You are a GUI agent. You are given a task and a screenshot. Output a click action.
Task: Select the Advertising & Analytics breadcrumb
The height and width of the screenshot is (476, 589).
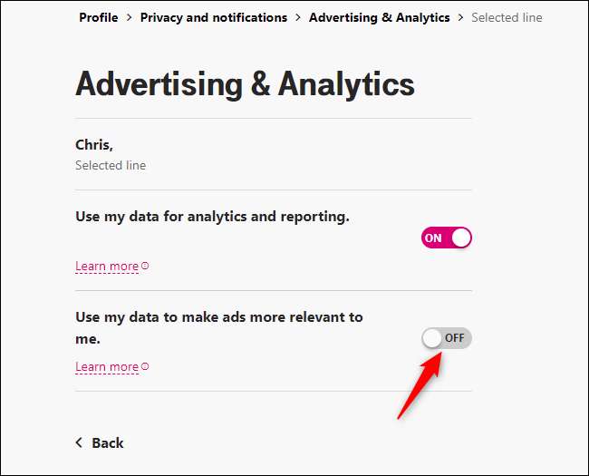[x=379, y=17]
